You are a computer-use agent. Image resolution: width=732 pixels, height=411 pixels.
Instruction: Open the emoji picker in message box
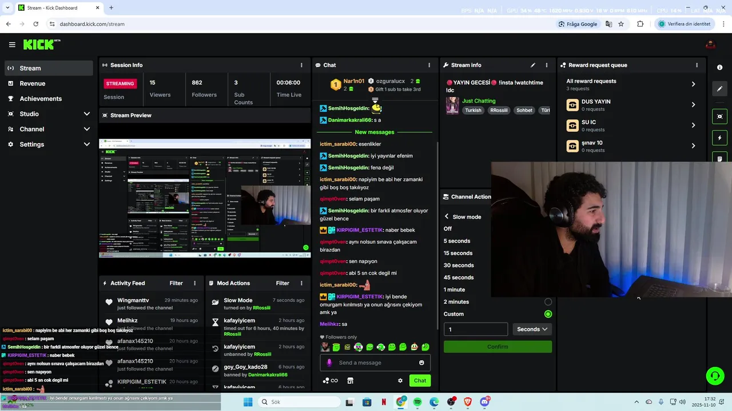[x=421, y=362]
